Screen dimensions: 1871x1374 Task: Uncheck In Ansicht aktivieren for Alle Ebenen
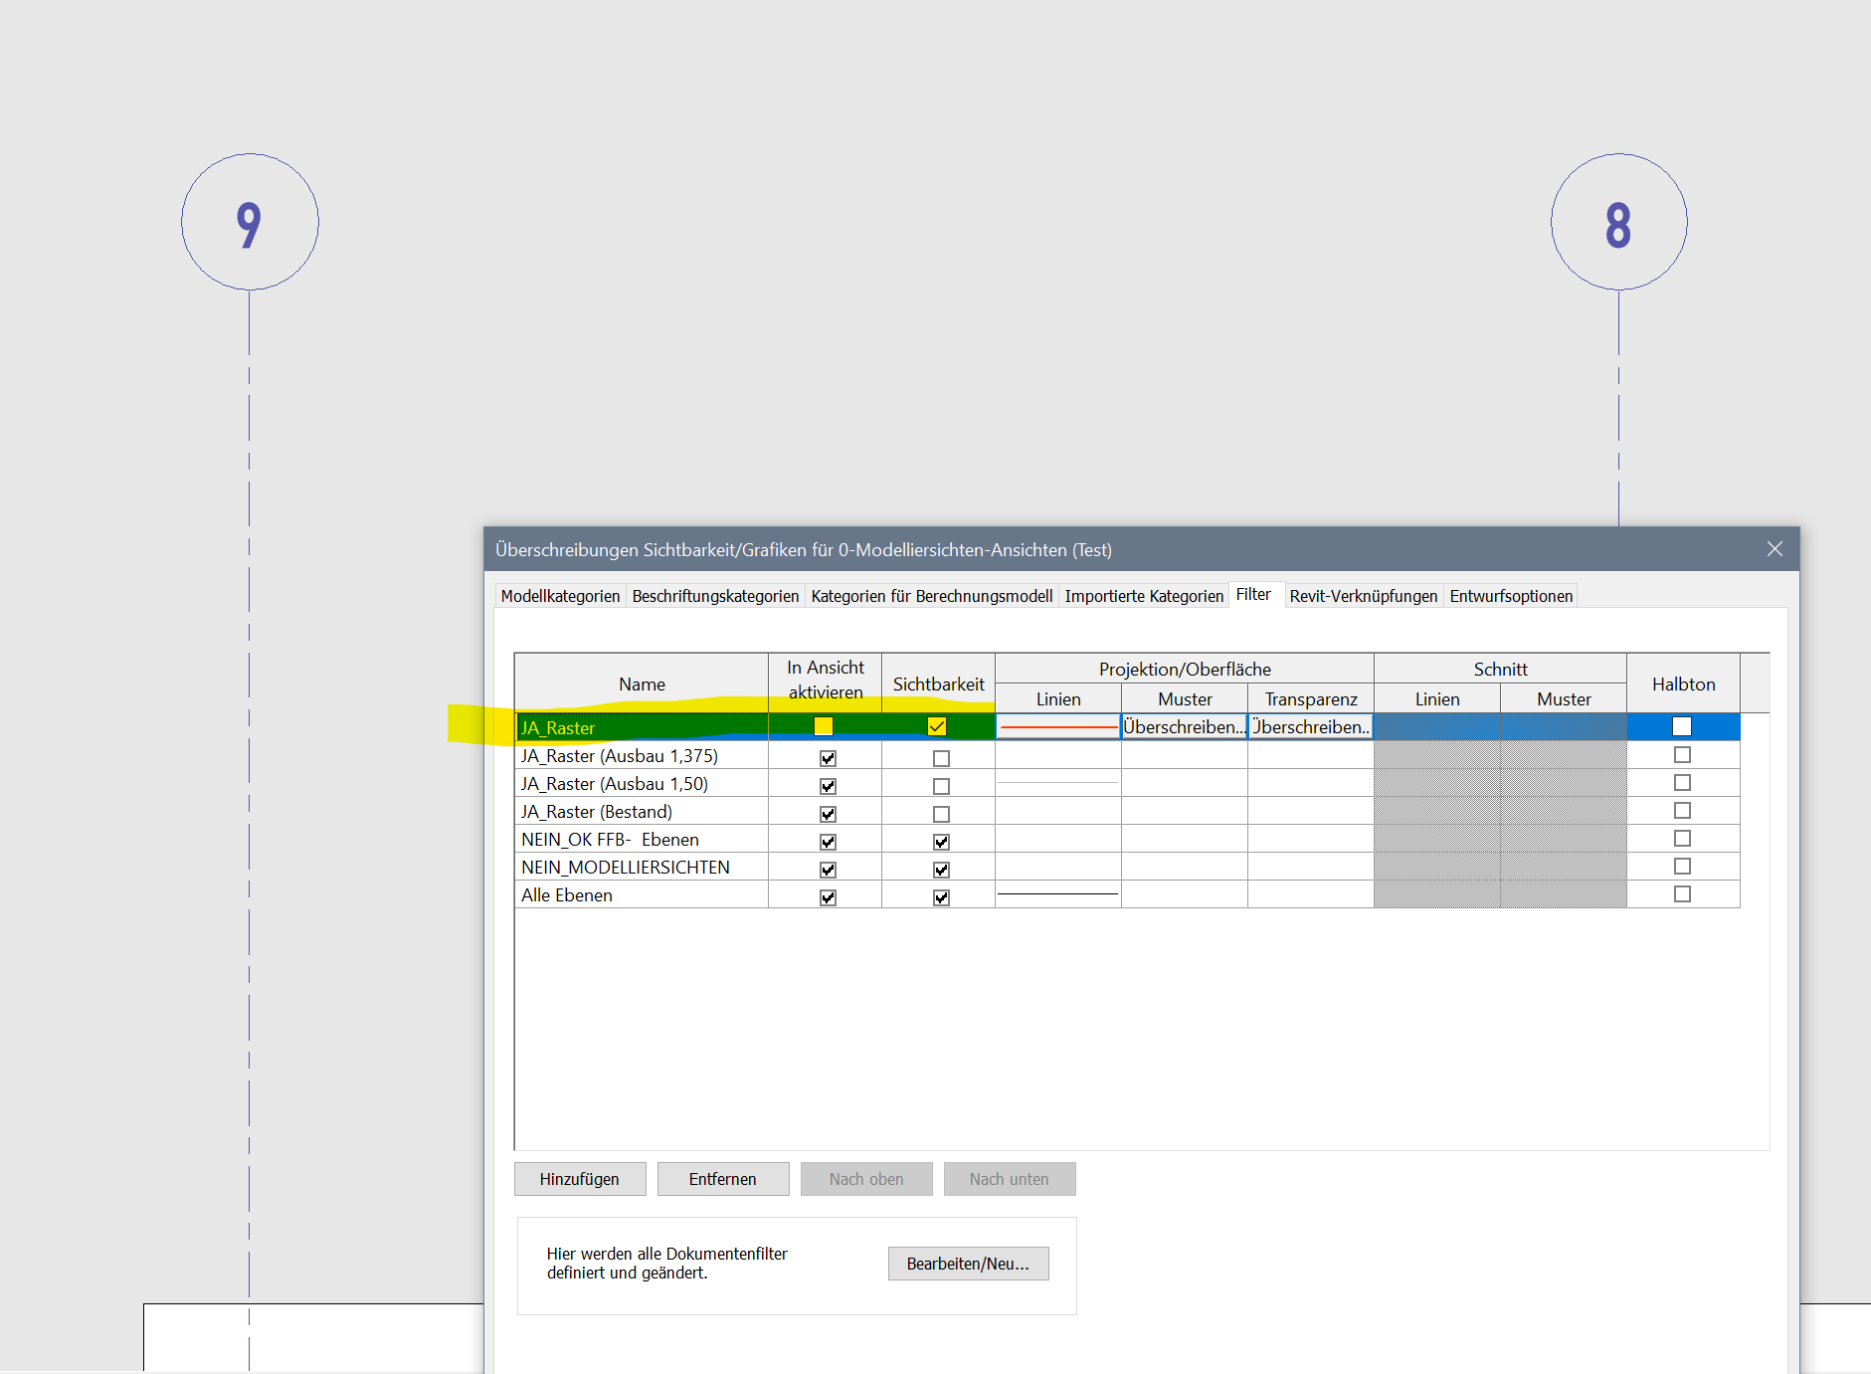[x=828, y=897]
